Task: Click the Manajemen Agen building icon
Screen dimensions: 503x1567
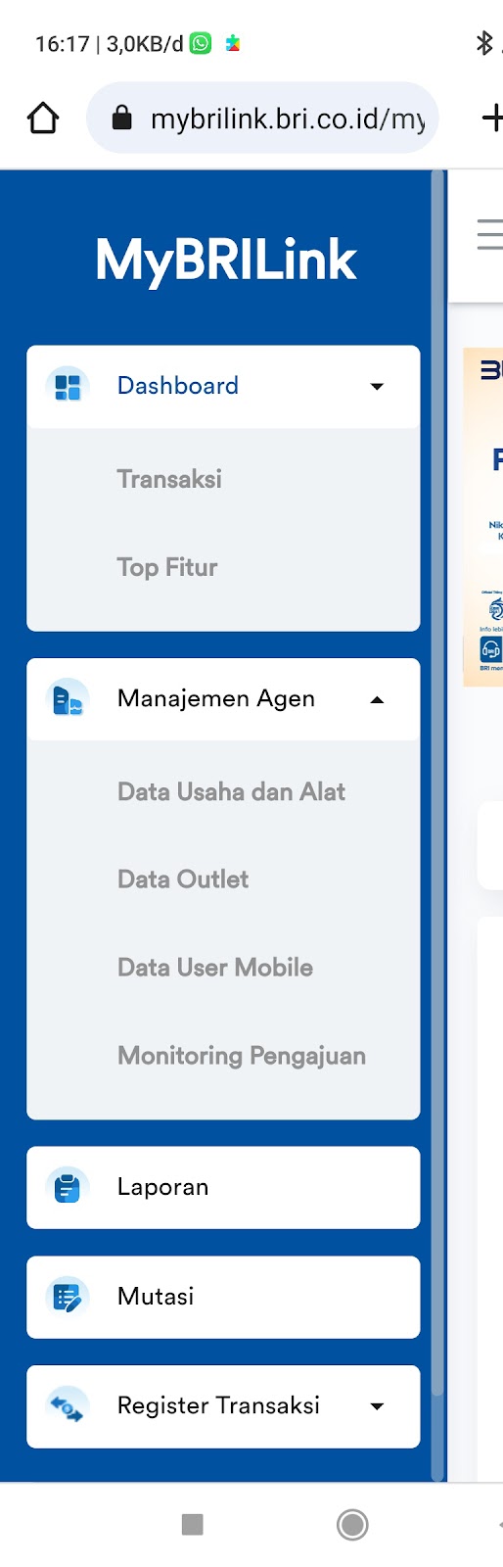Action: 68,699
